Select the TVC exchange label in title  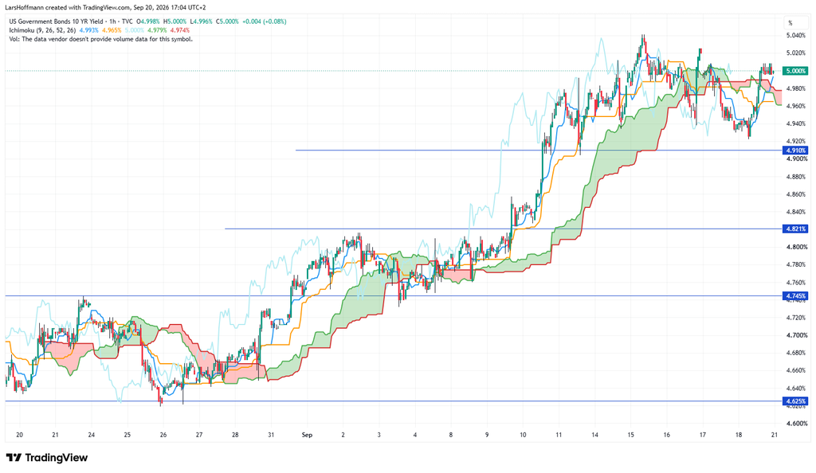(x=127, y=21)
